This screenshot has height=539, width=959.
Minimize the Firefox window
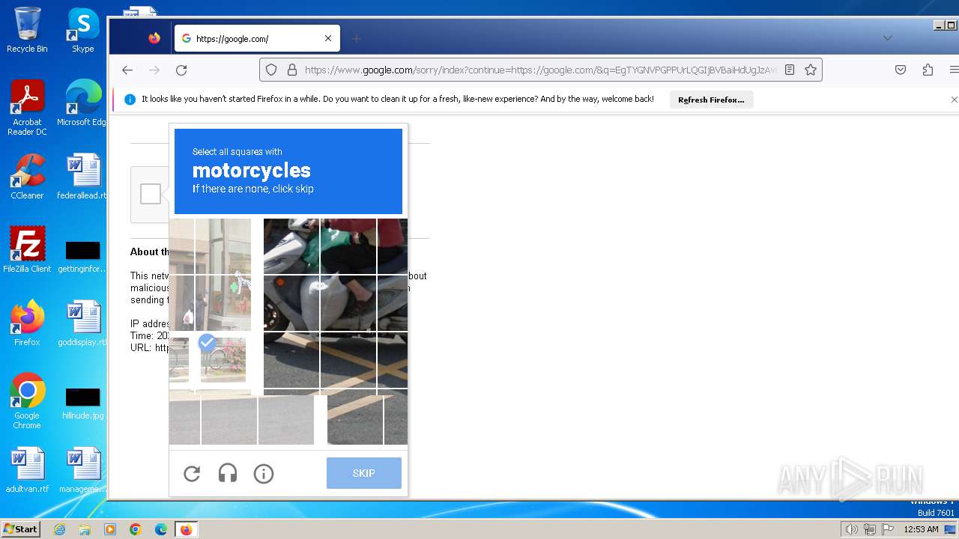[x=939, y=25]
